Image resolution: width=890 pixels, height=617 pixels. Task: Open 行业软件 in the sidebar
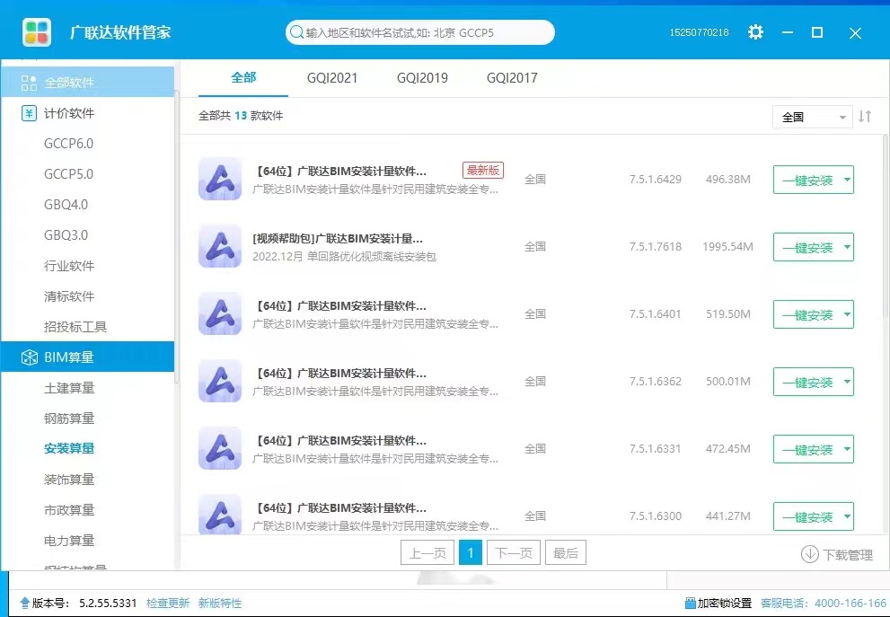pyautogui.click(x=69, y=266)
